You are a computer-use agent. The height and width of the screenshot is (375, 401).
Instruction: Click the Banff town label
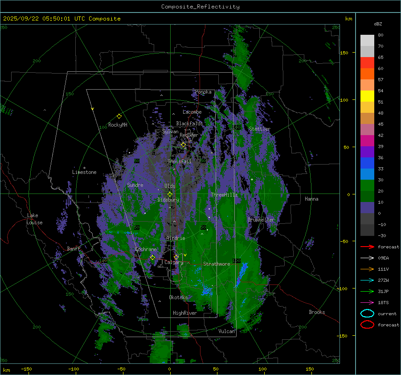74,249
